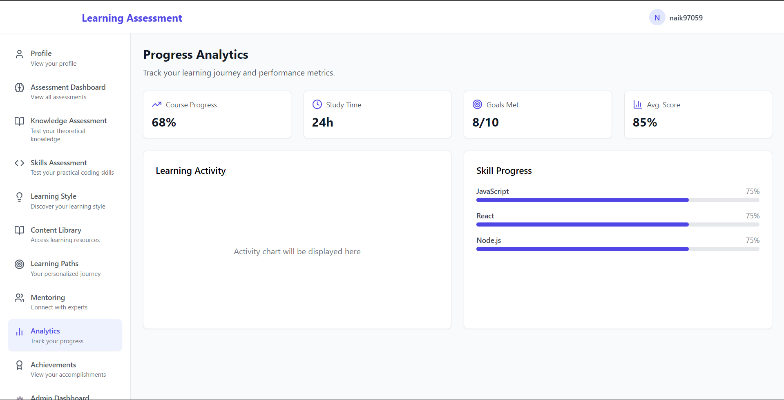Click the brain icon beside Assessment Dashboard
The image size is (784, 400).
pos(19,88)
